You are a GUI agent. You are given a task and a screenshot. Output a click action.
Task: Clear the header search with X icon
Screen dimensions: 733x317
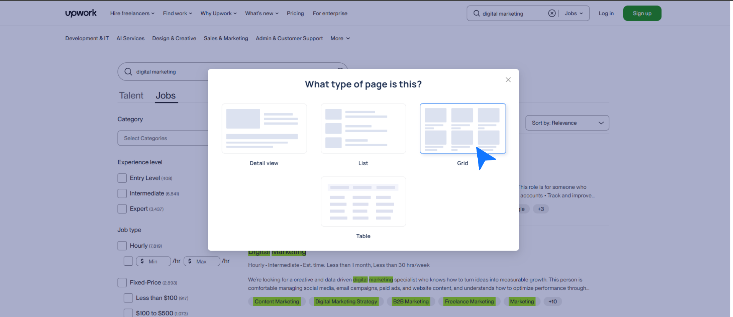(x=552, y=13)
